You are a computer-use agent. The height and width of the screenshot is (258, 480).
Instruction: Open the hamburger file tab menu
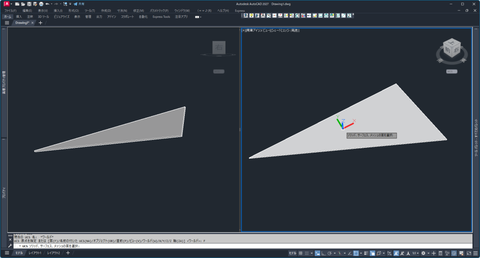pos(7,23)
